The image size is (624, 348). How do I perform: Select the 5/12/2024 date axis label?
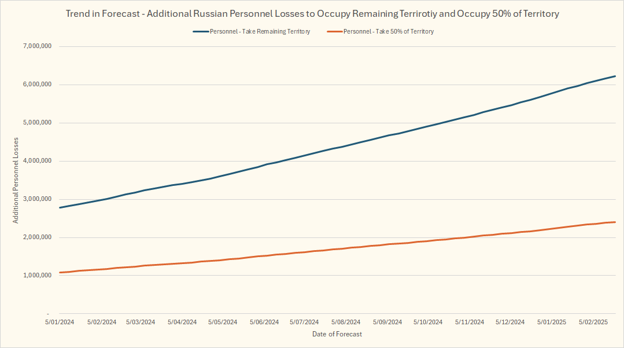point(510,322)
